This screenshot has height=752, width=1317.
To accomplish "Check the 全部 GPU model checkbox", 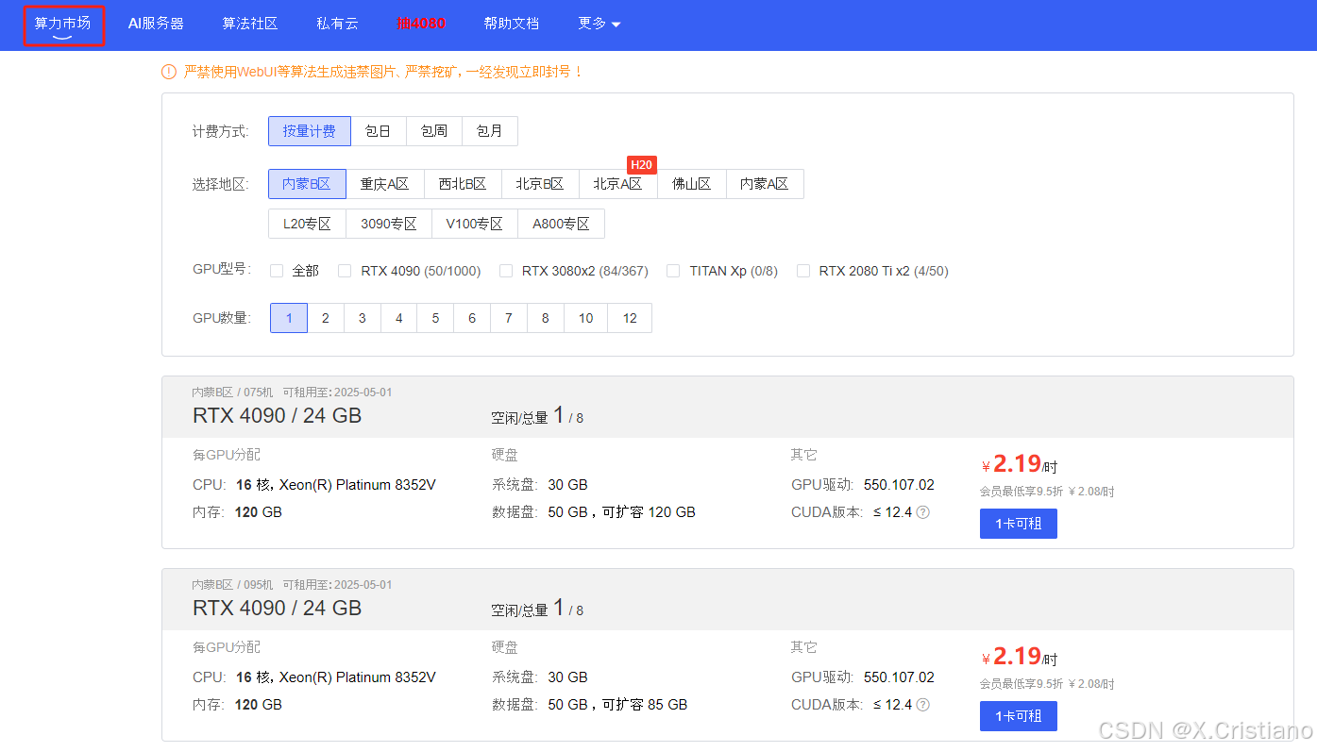I will click(277, 271).
